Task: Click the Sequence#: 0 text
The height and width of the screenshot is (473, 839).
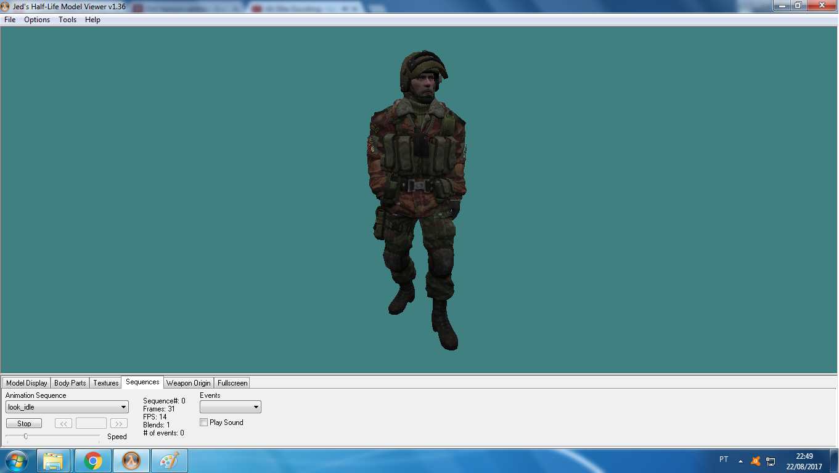Action: click(x=164, y=401)
